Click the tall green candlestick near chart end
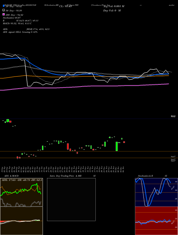 [116, 146]
